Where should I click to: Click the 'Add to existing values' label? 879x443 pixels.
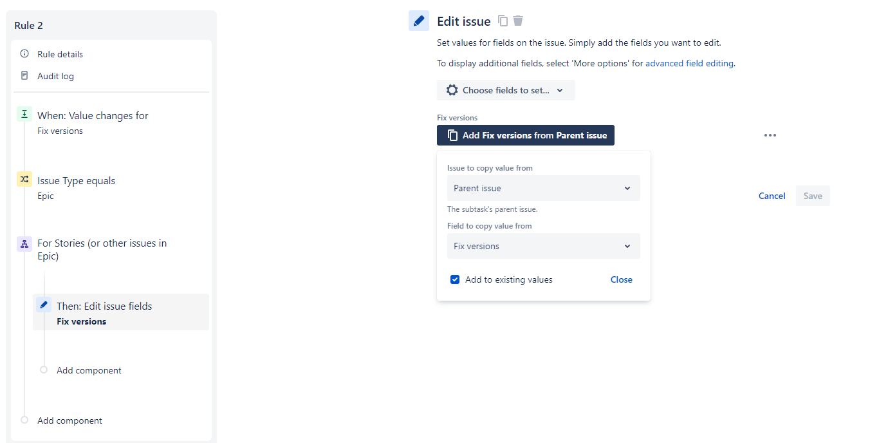pos(509,279)
